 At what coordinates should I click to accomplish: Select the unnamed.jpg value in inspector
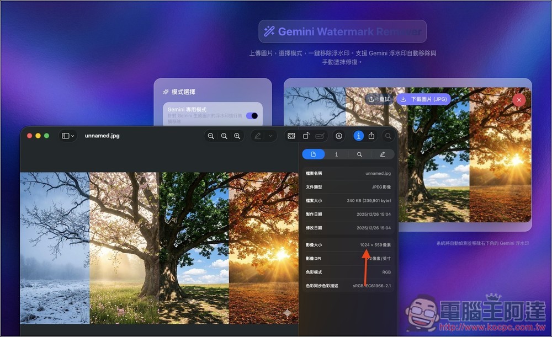coord(378,173)
